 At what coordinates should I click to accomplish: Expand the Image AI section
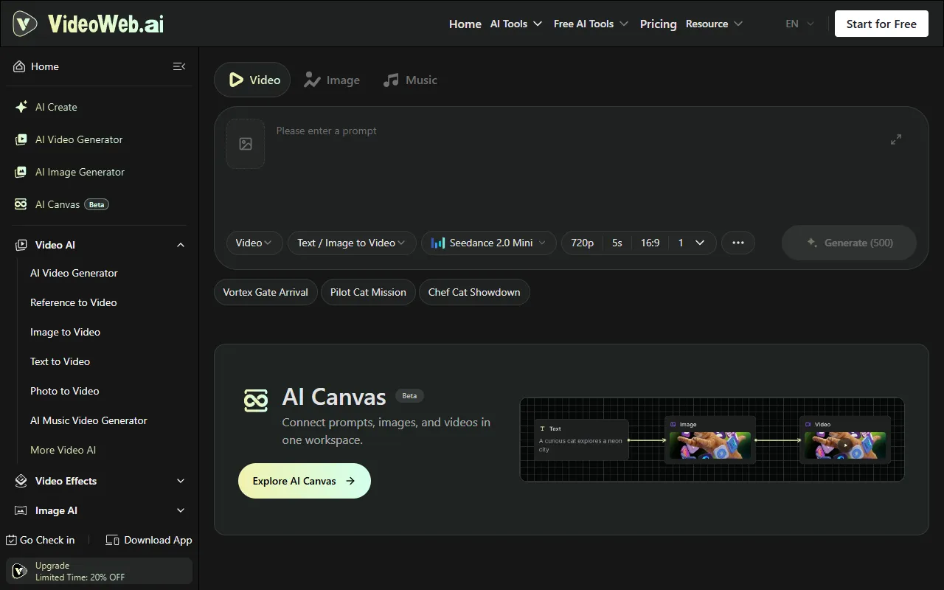tap(181, 510)
